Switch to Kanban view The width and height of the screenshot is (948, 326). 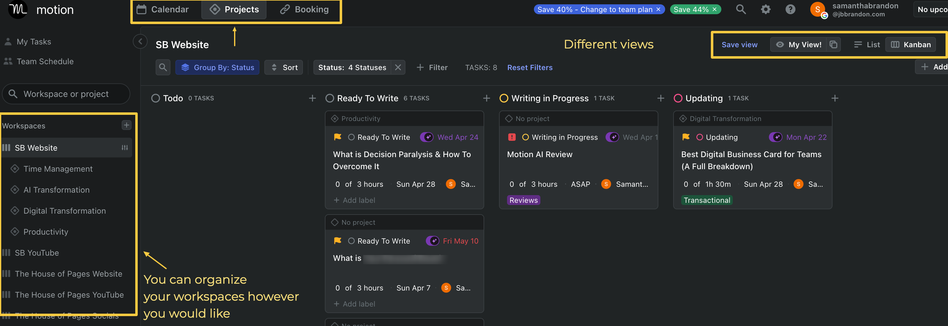[x=910, y=44]
